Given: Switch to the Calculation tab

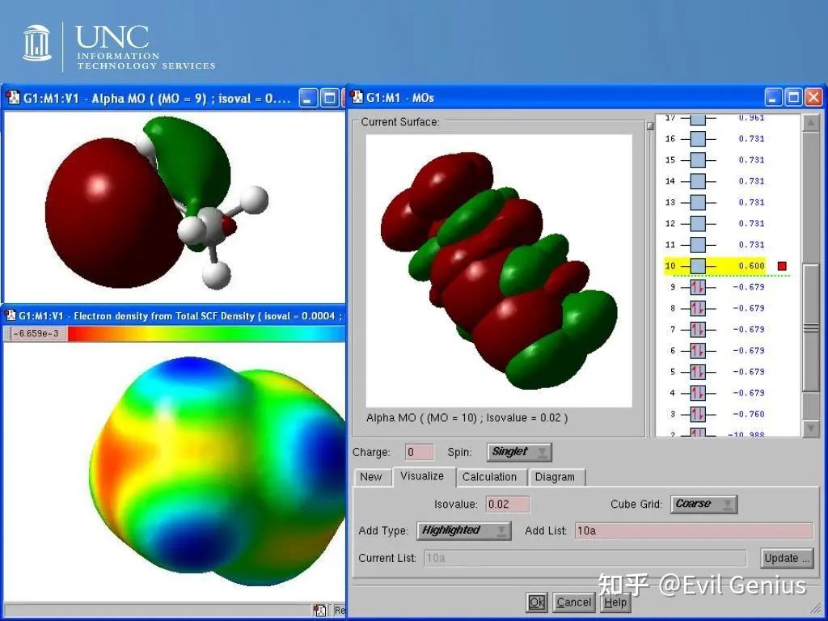Looking at the screenshot, I should click(x=489, y=477).
